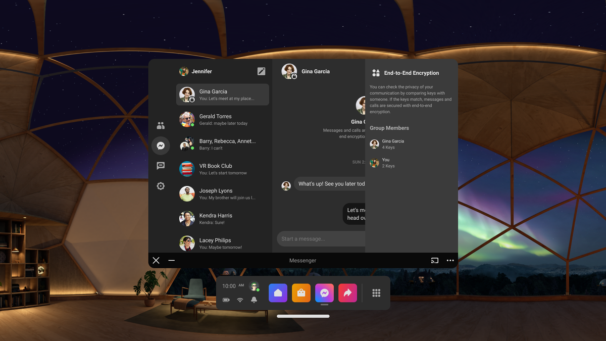This screenshot has width=606, height=341.
Task: Launch the Sharing app from the dock
Action: (347, 293)
